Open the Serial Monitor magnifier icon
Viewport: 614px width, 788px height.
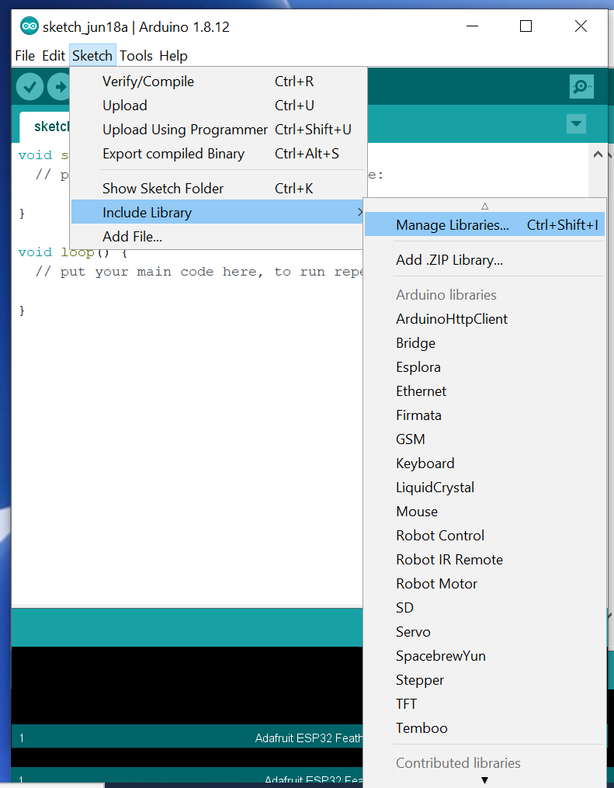(x=581, y=86)
